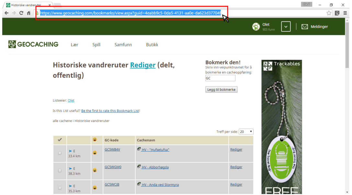Screen dimensions: 352x195
Task: Open the GC5WB4V cache code link
Action: (x=112, y=149)
